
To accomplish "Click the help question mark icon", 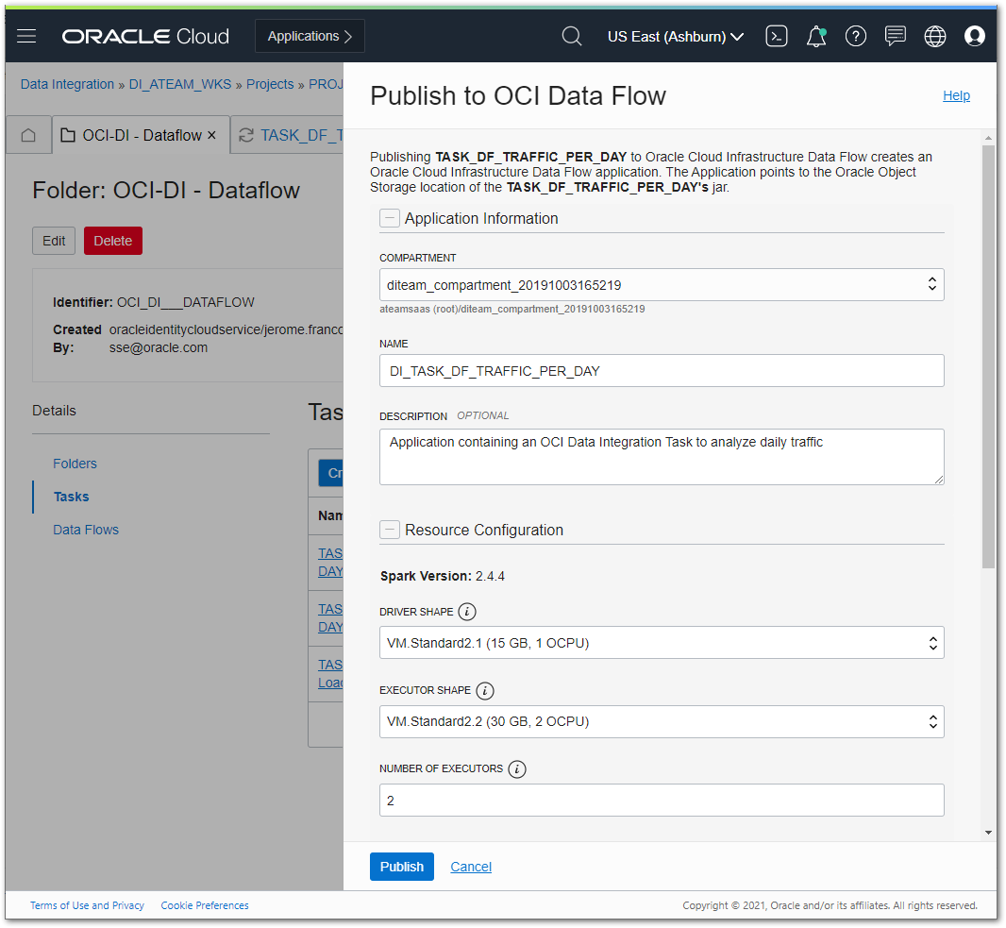I will tap(855, 36).
